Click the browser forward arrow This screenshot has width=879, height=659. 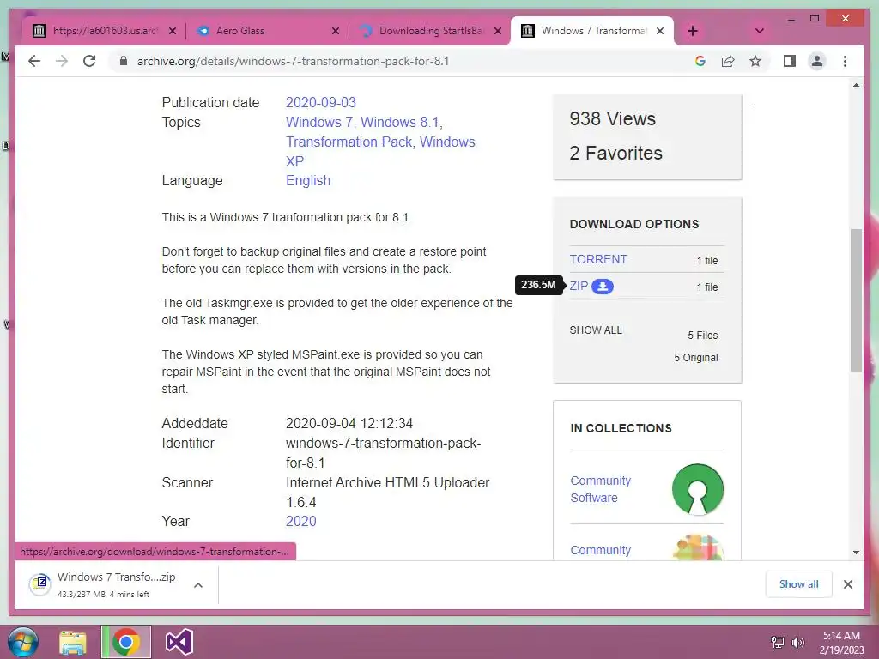click(x=62, y=61)
